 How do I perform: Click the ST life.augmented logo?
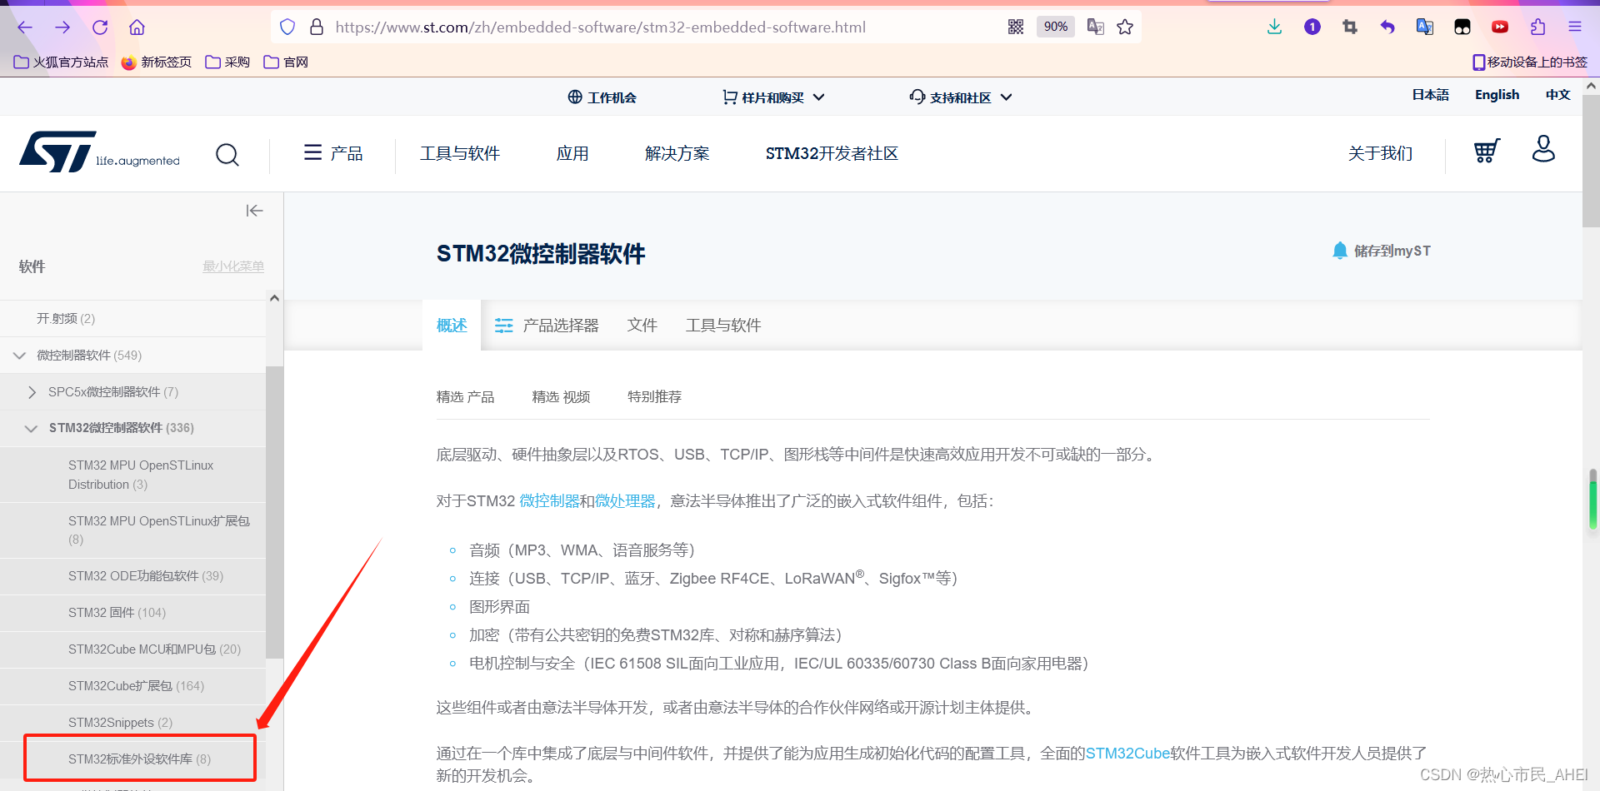point(100,152)
